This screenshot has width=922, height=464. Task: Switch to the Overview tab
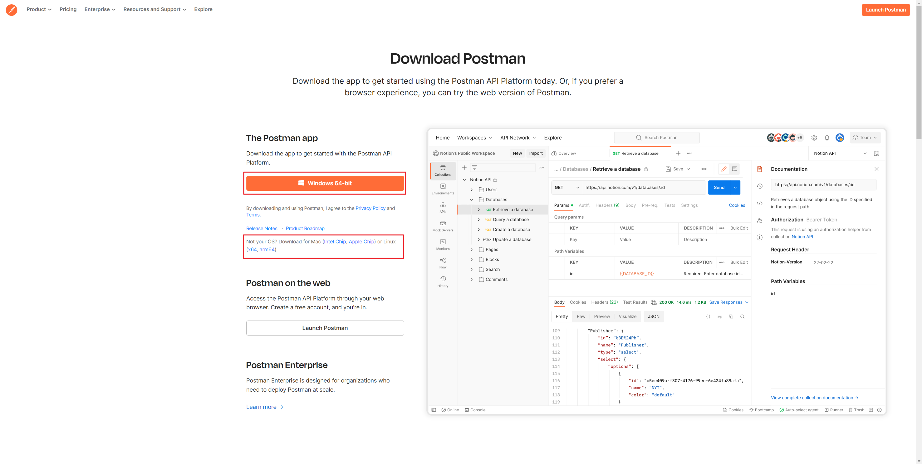(563, 153)
